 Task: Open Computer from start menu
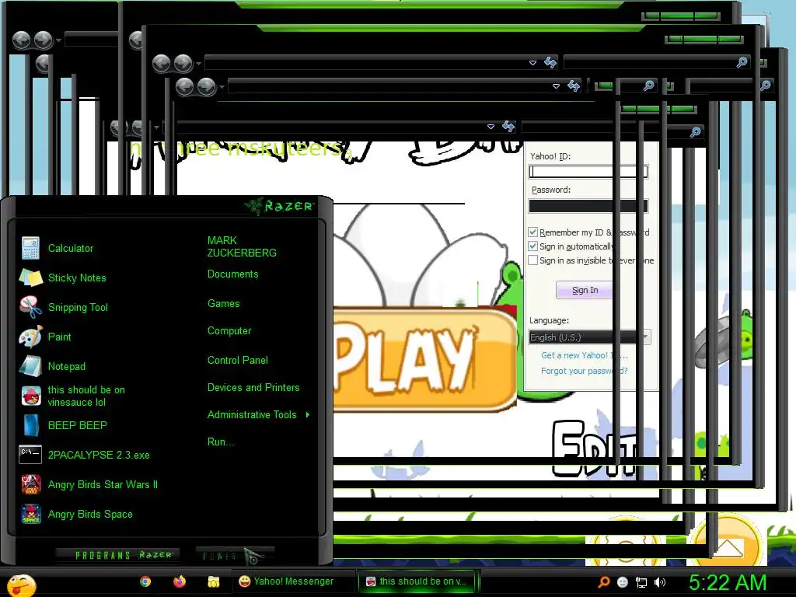pyautogui.click(x=229, y=331)
